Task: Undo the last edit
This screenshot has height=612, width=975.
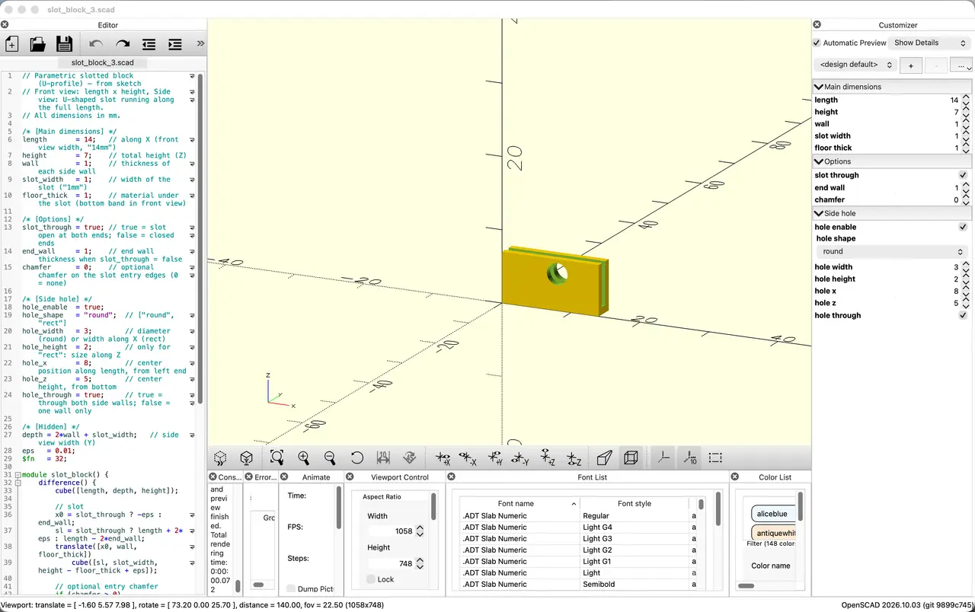Action: [x=96, y=44]
